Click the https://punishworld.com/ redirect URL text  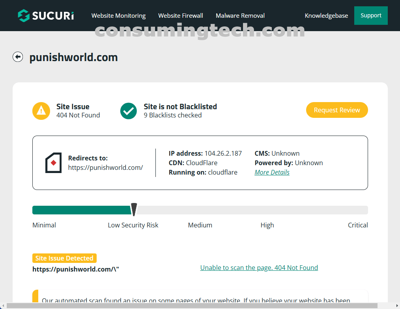pos(105,168)
